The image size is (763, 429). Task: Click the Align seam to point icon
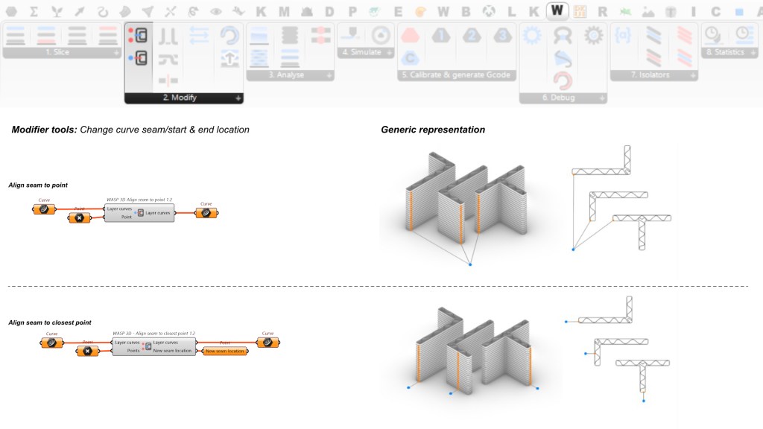click(138, 35)
